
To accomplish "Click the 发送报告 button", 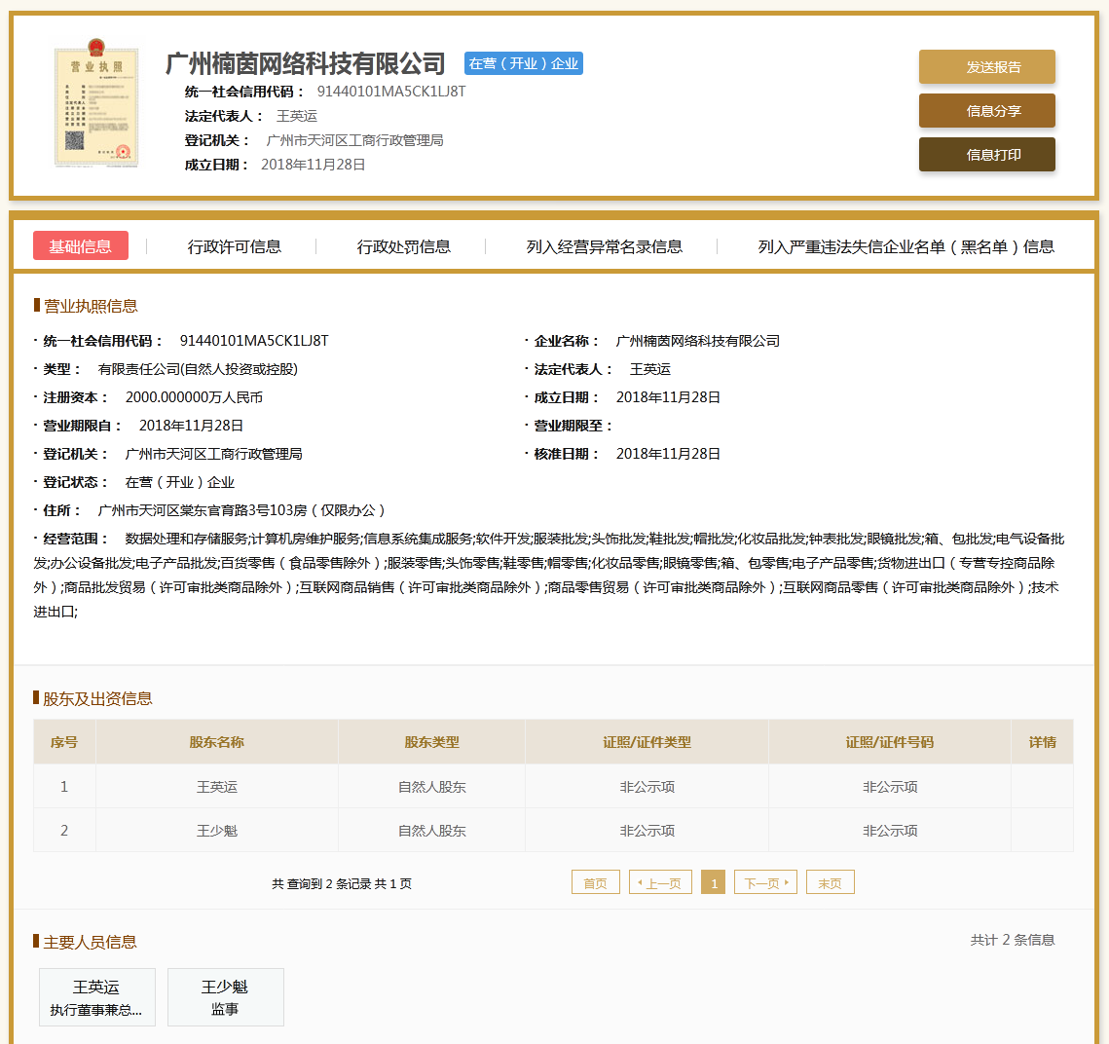I will point(986,67).
